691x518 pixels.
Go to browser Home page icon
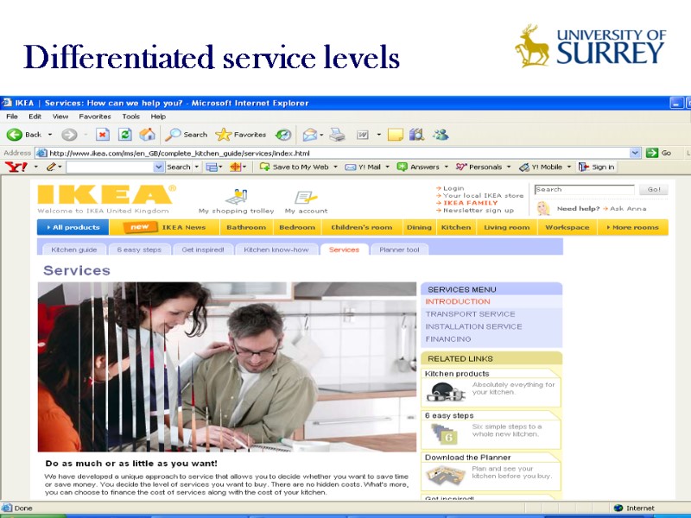[x=148, y=135]
